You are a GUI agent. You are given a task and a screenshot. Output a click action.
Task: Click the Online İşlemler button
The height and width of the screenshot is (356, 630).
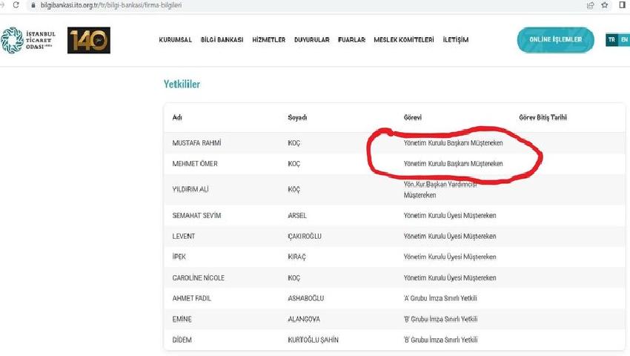pyautogui.click(x=556, y=40)
